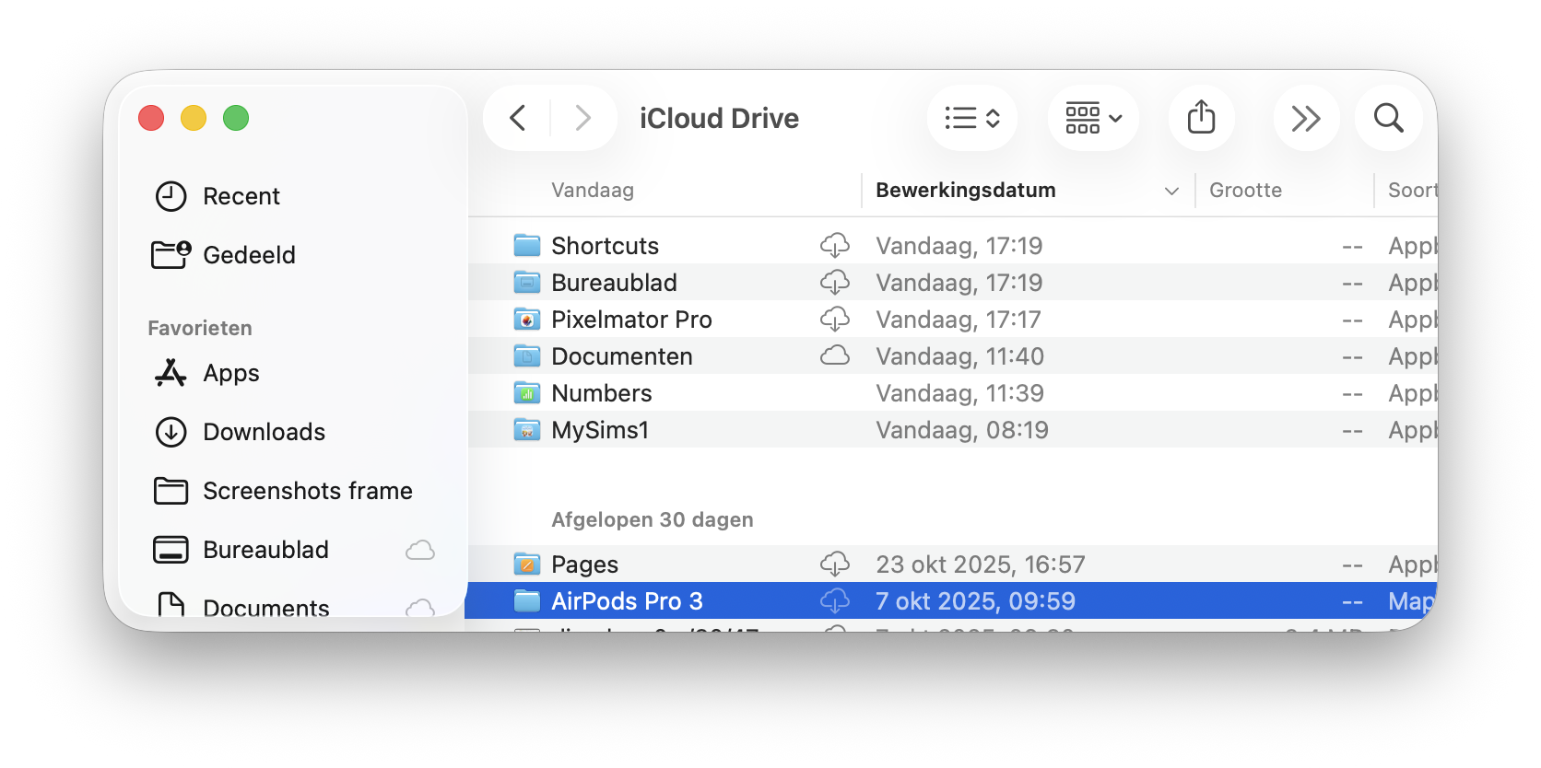The image size is (1541, 768).
Task: Show more toolbar items overflow chevrons
Action: [x=1306, y=118]
